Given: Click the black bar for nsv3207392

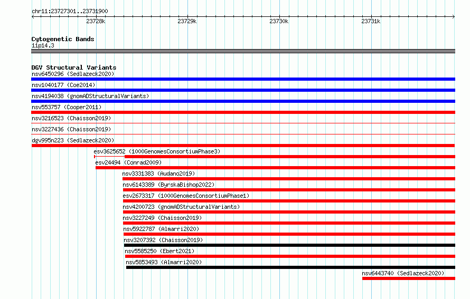Looking at the screenshot, I should 289,245.
